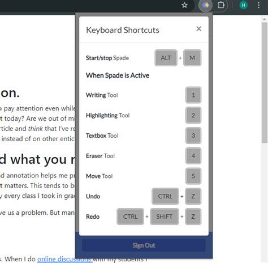The width and height of the screenshot is (268, 263).
Task: Click the text 'annotation helps me'
Action: click(x=38, y=176)
